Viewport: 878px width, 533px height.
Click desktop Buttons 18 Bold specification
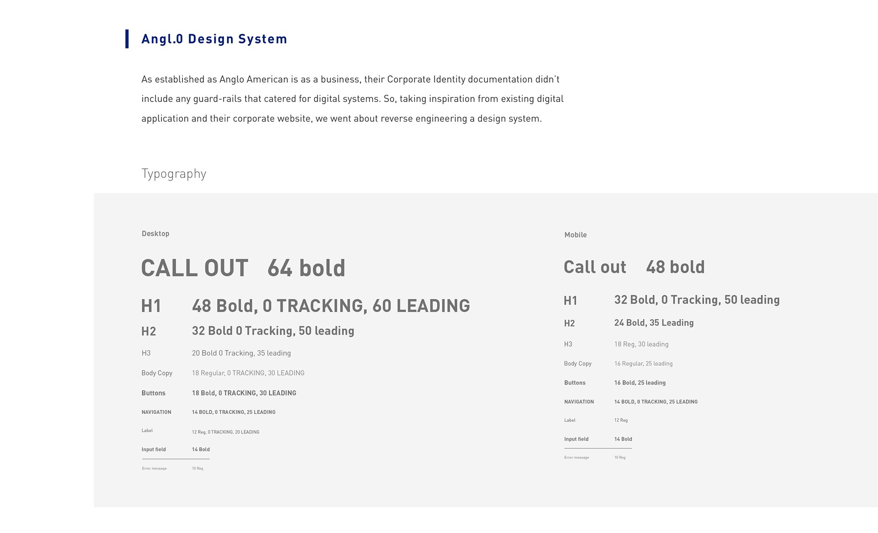point(244,393)
